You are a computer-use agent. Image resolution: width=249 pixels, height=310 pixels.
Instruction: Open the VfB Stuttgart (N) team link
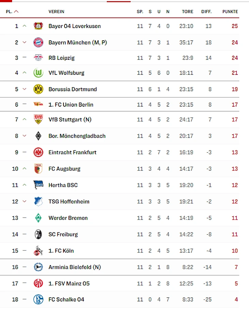tap(70, 119)
